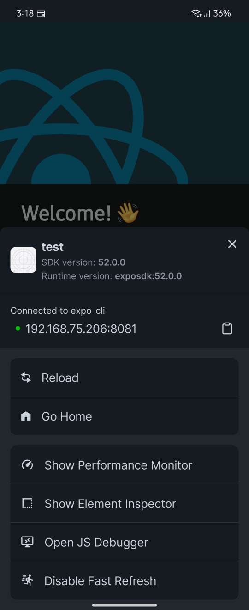Reload the app
This screenshot has height=610, width=249.
click(x=125, y=378)
